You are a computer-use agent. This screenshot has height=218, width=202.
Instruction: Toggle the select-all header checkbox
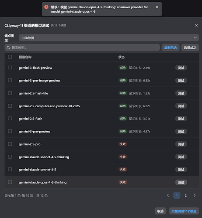pos(10,57)
